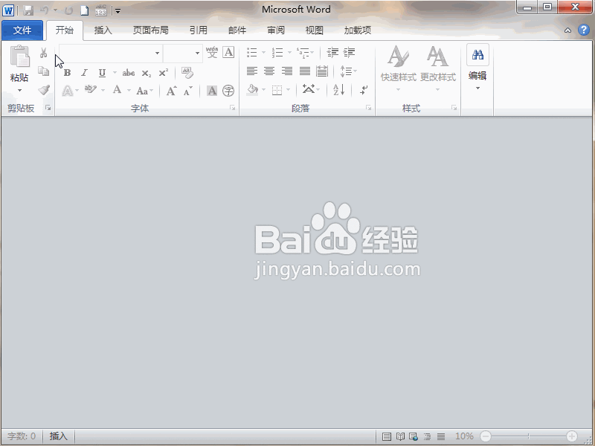Open numbering list dropdown arrow
Viewport: 595px width, 446px height.
(x=289, y=52)
